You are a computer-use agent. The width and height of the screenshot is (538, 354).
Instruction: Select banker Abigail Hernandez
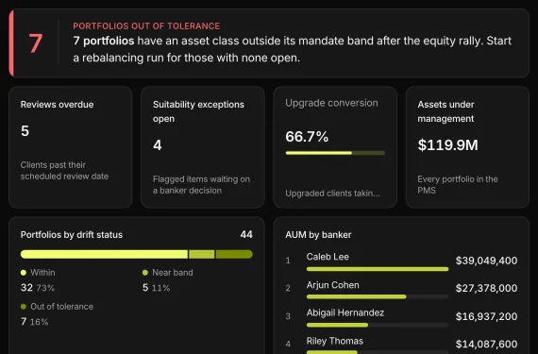(x=345, y=312)
